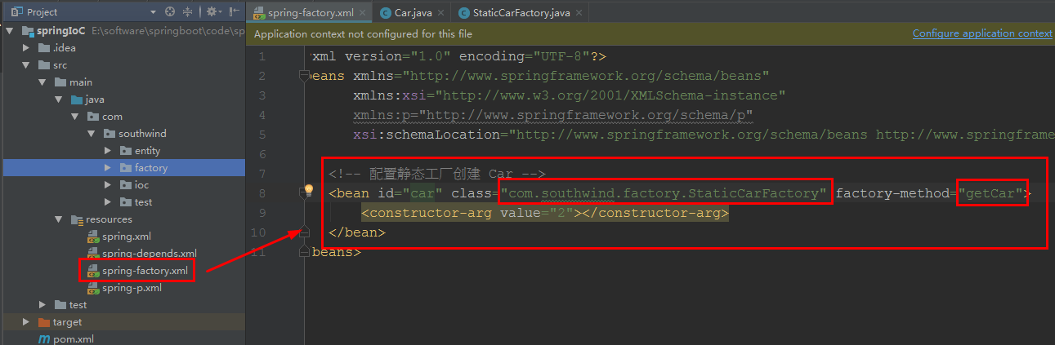Click the StaticCarFactory.java tab class icon
The image size is (1055, 345).
pos(465,13)
